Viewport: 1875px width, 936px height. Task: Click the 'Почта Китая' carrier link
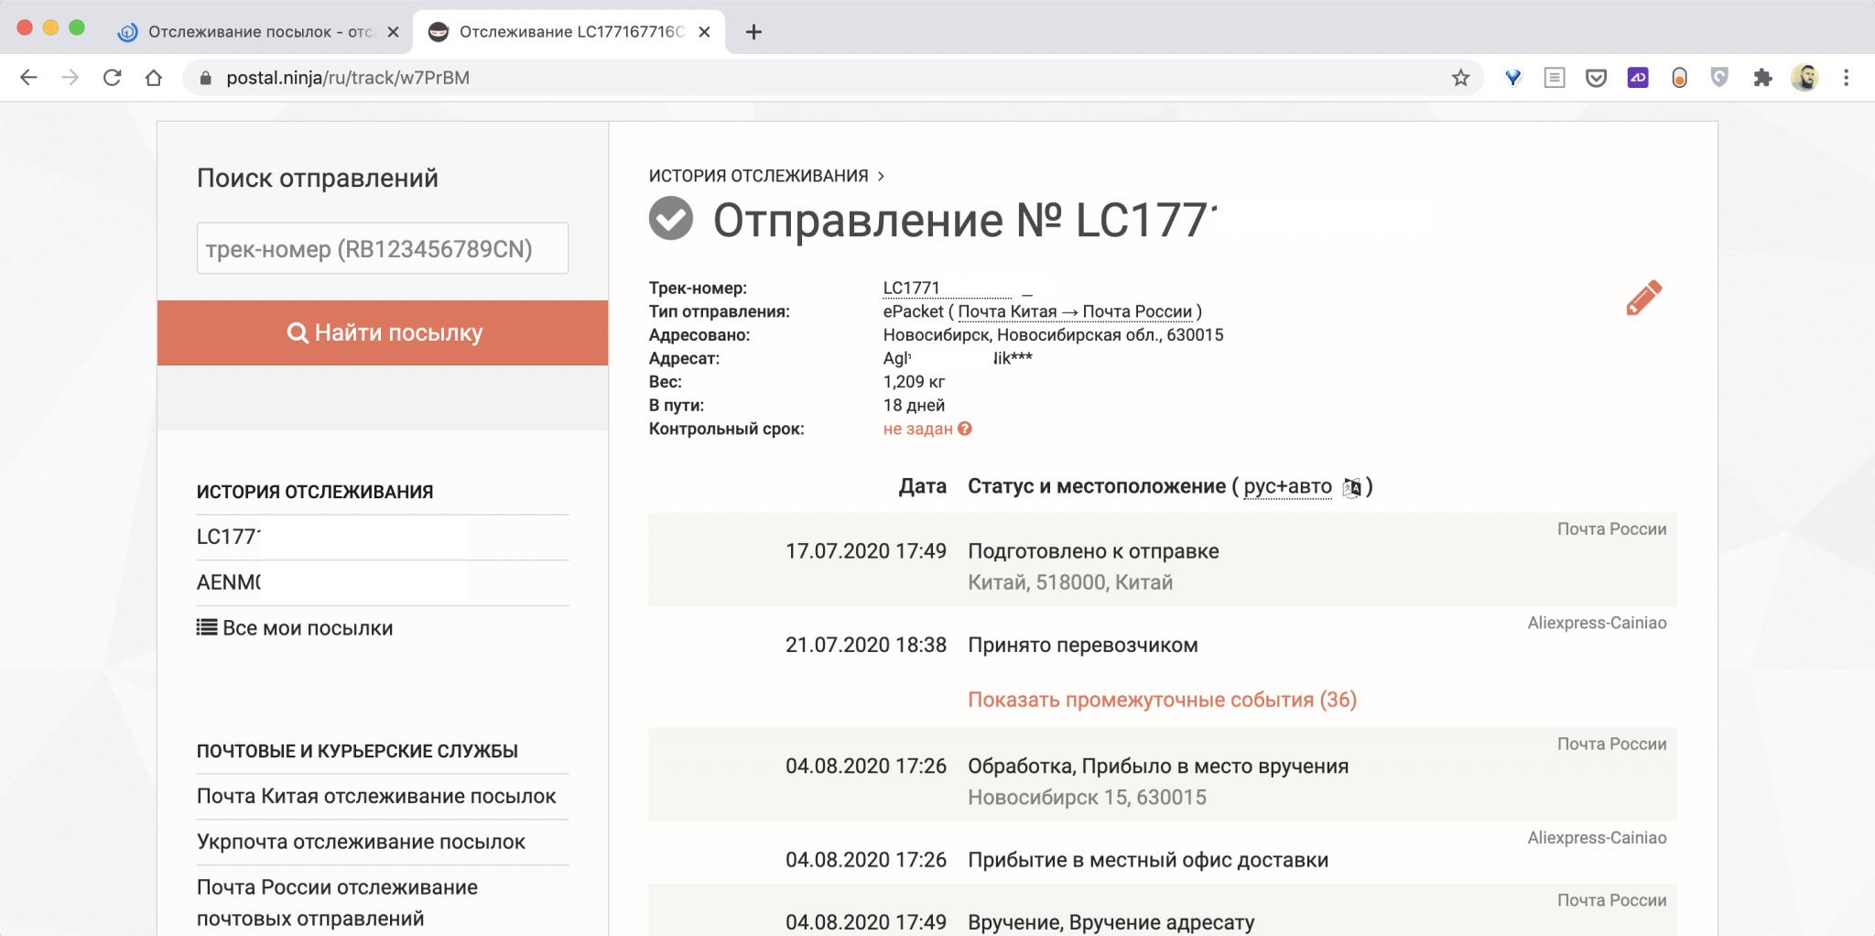pos(1007,311)
